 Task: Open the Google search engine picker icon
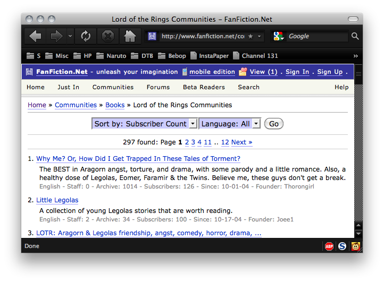point(279,36)
